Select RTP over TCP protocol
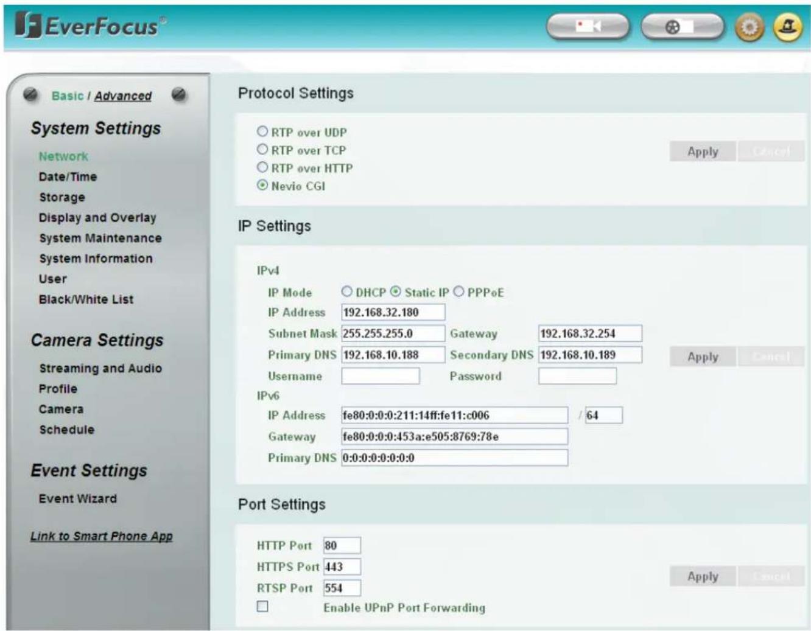The image size is (811, 631). (x=262, y=149)
